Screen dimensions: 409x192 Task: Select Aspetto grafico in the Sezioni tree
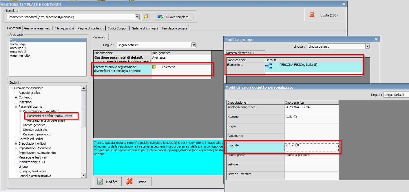point(29,93)
